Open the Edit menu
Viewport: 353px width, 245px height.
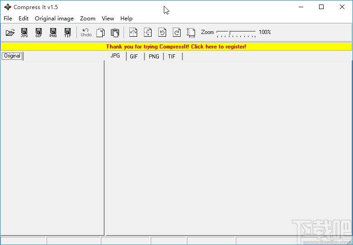pyautogui.click(x=24, y=19)
